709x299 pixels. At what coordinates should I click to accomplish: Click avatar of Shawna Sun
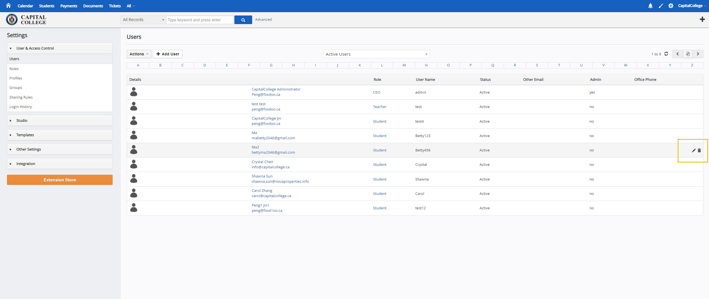click(134, 179)
